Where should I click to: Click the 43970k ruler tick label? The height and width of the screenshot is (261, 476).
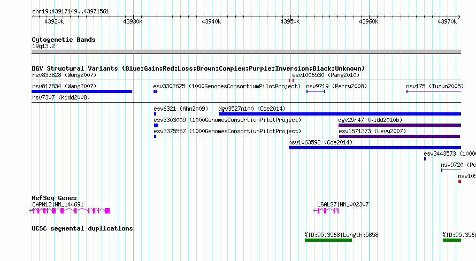[x=447, y=21]
